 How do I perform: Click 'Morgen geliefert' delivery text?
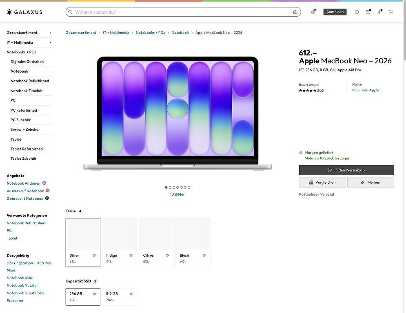tap(319, 152)
